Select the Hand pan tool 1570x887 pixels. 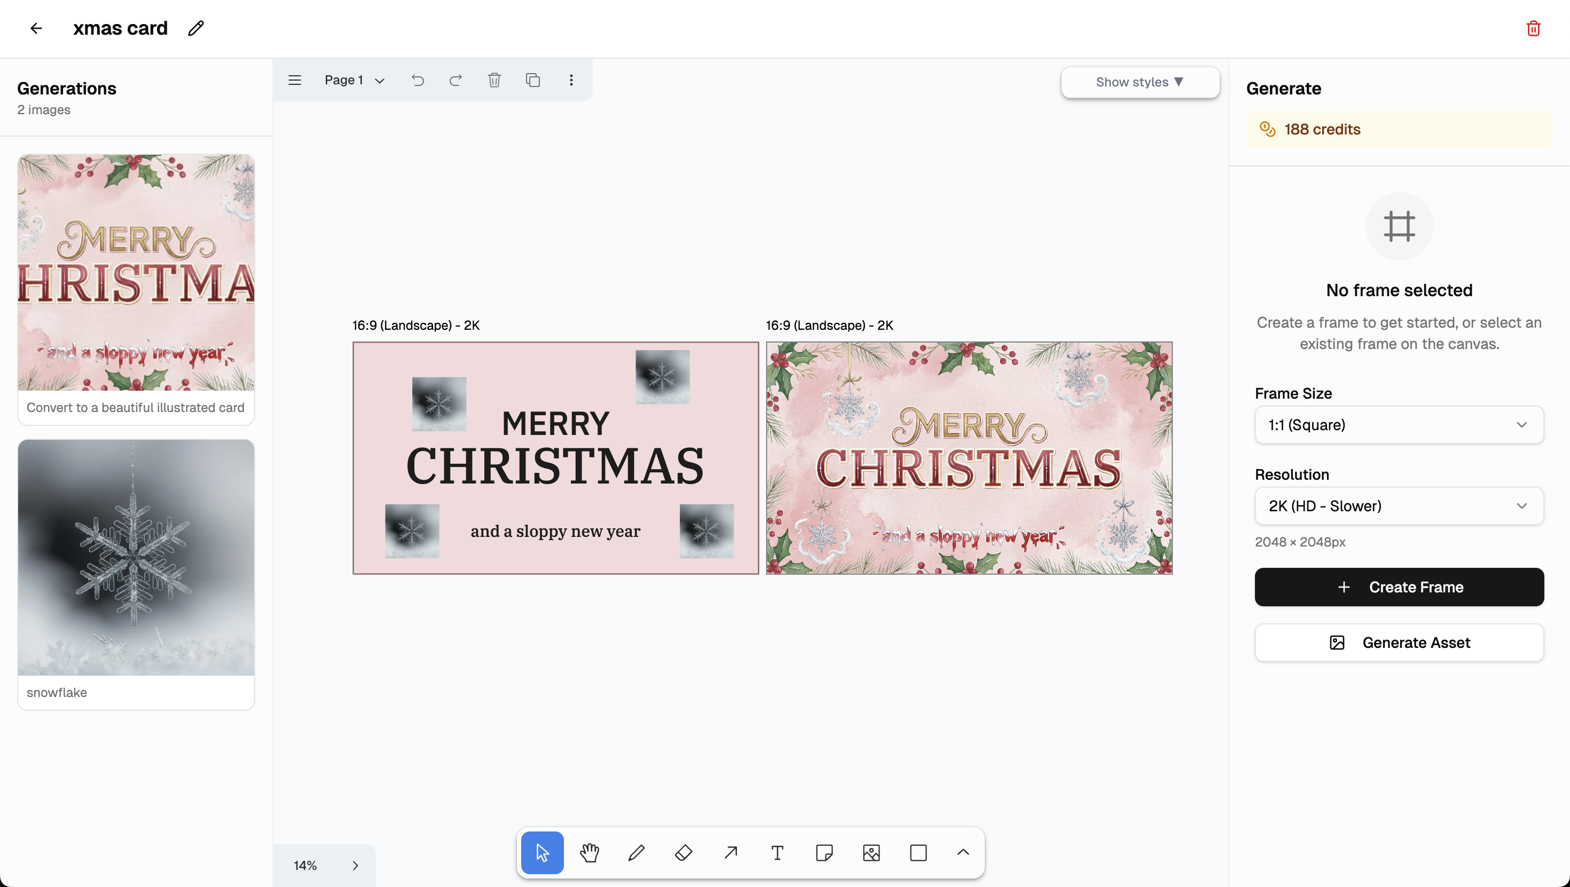(588, 852)
